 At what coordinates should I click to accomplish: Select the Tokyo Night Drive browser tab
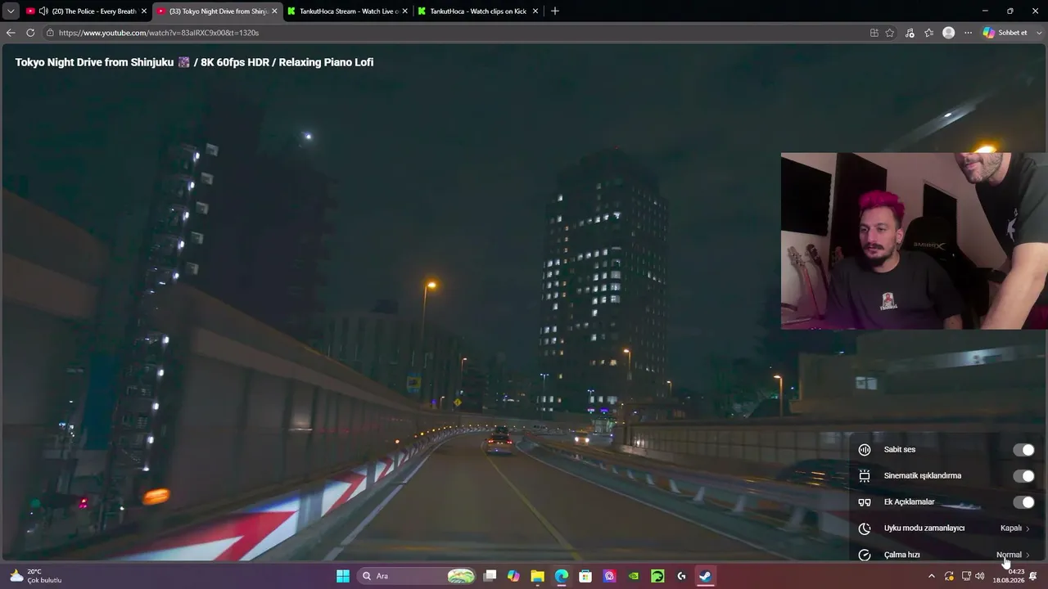point(217,11)
